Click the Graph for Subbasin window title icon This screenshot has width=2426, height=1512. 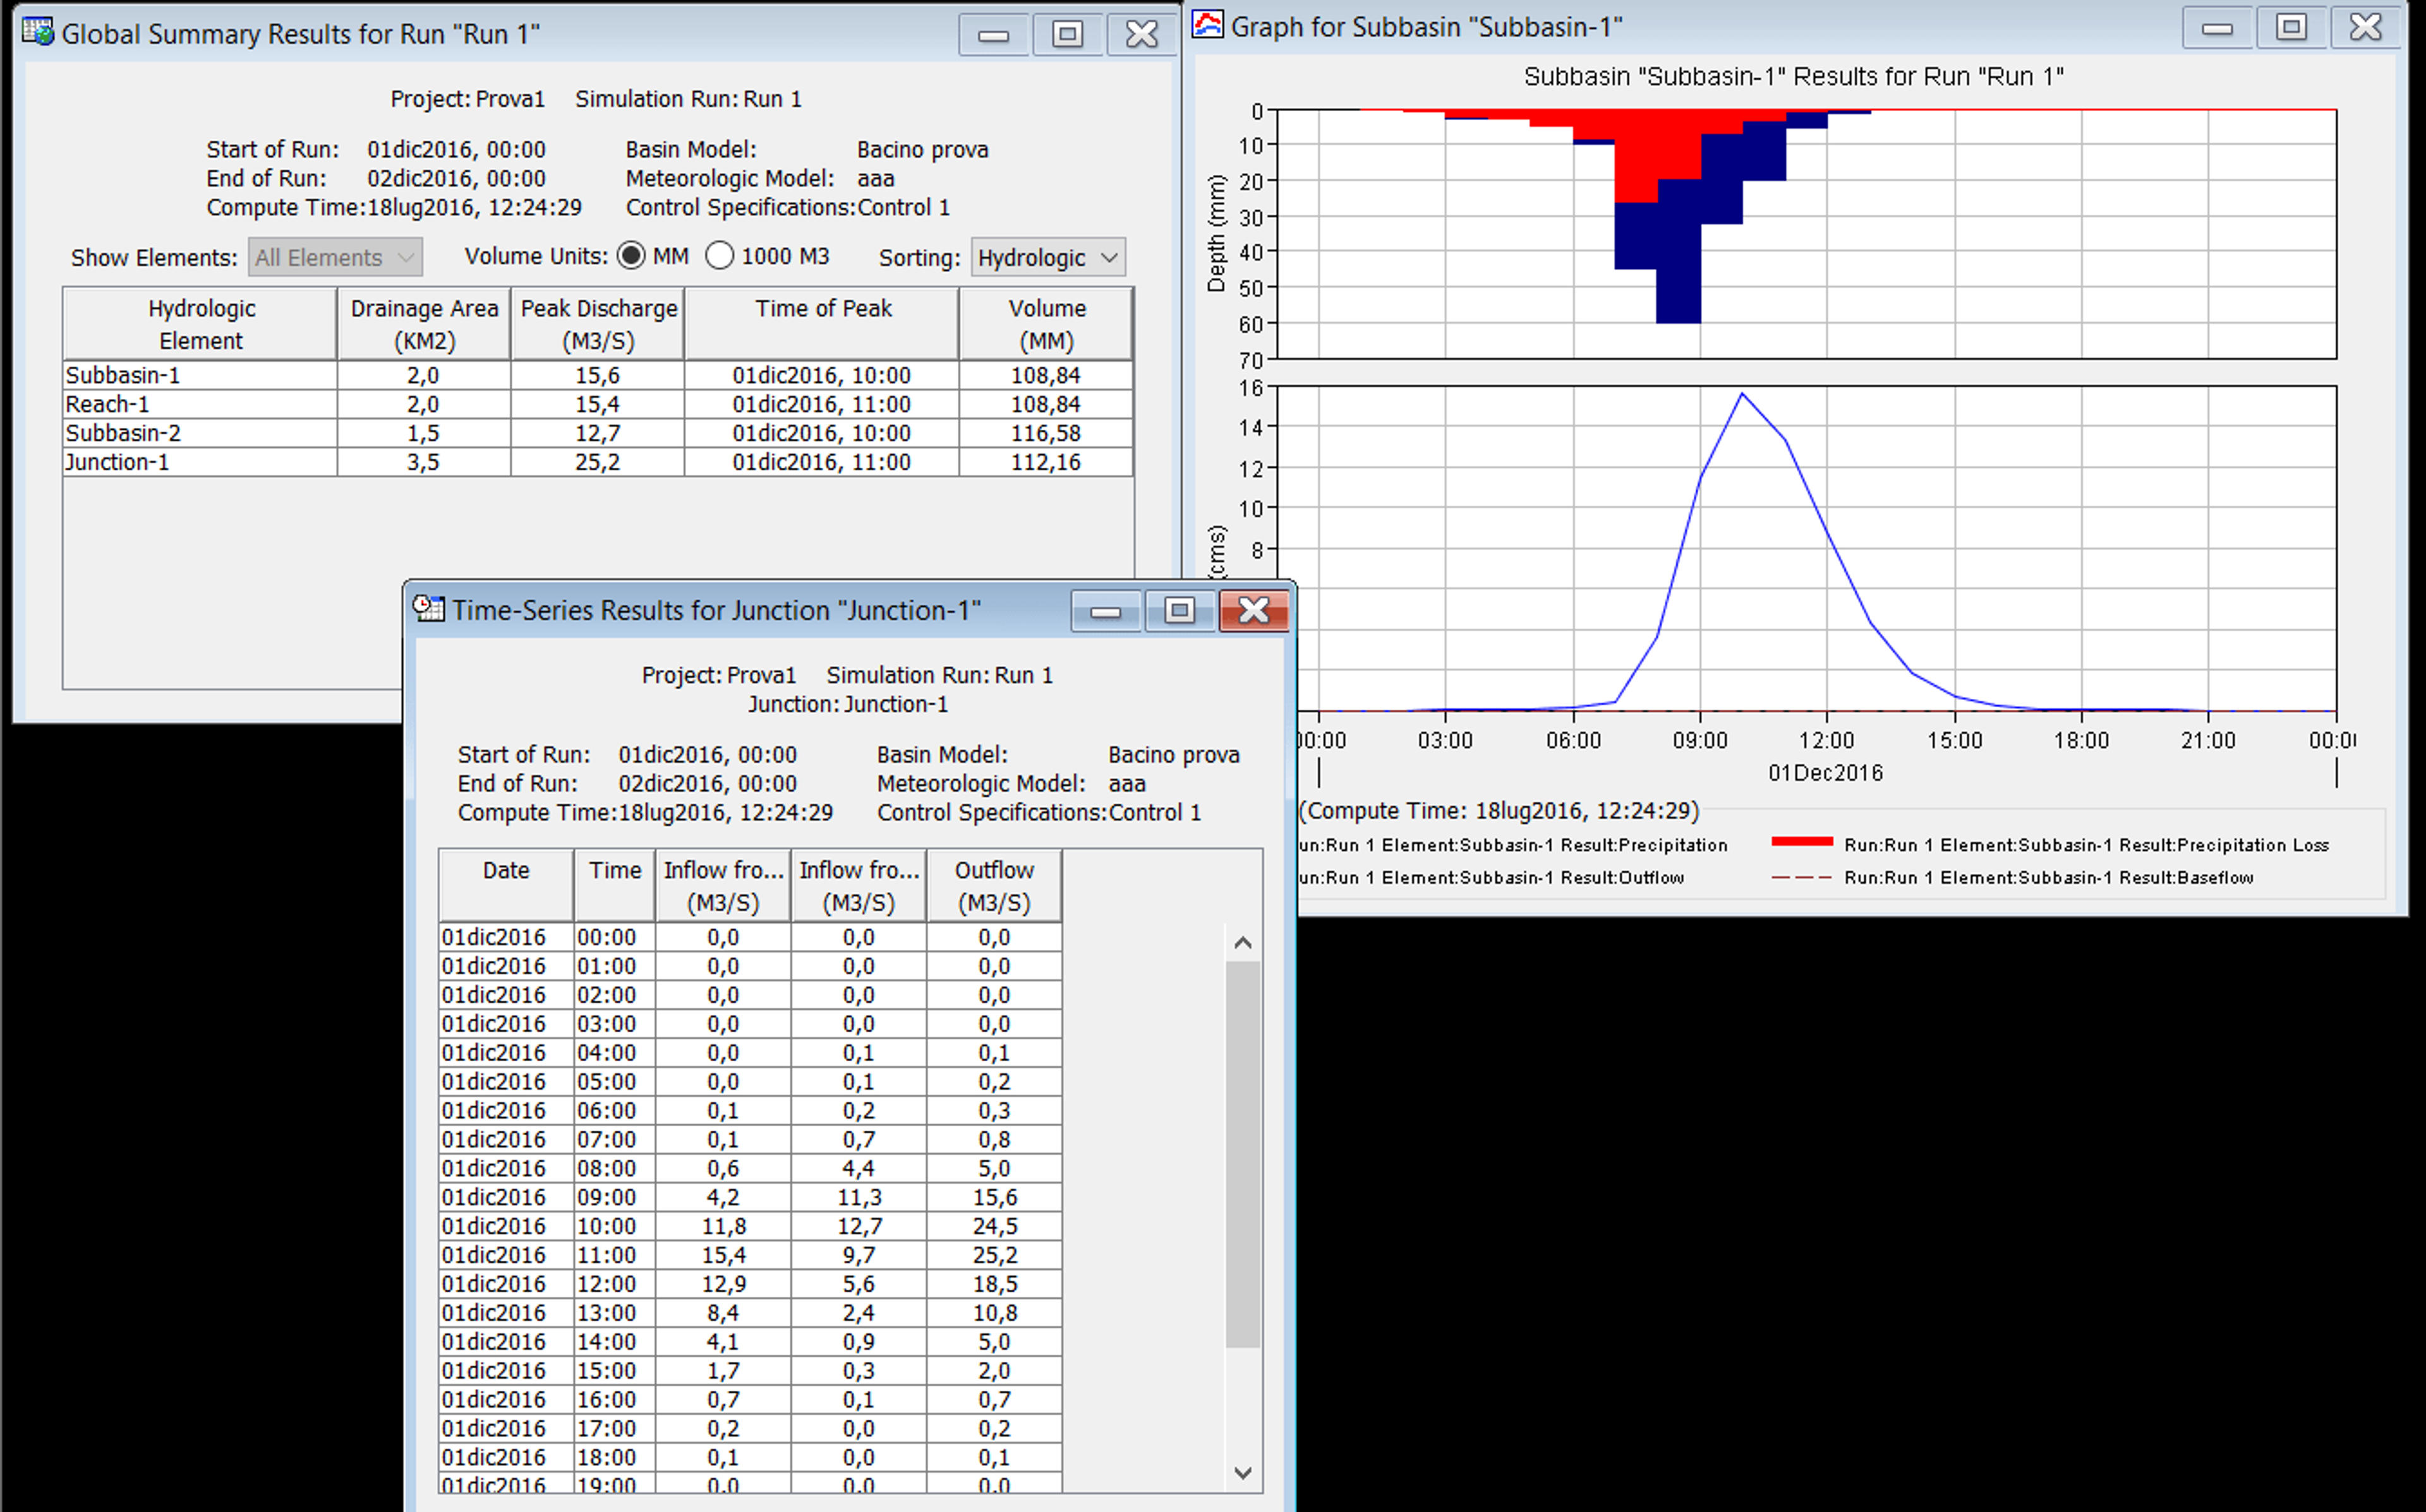[1209, 25]
